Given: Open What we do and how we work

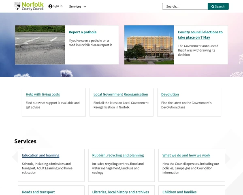Looking at the screenshot, I should [x=186, y=155].
